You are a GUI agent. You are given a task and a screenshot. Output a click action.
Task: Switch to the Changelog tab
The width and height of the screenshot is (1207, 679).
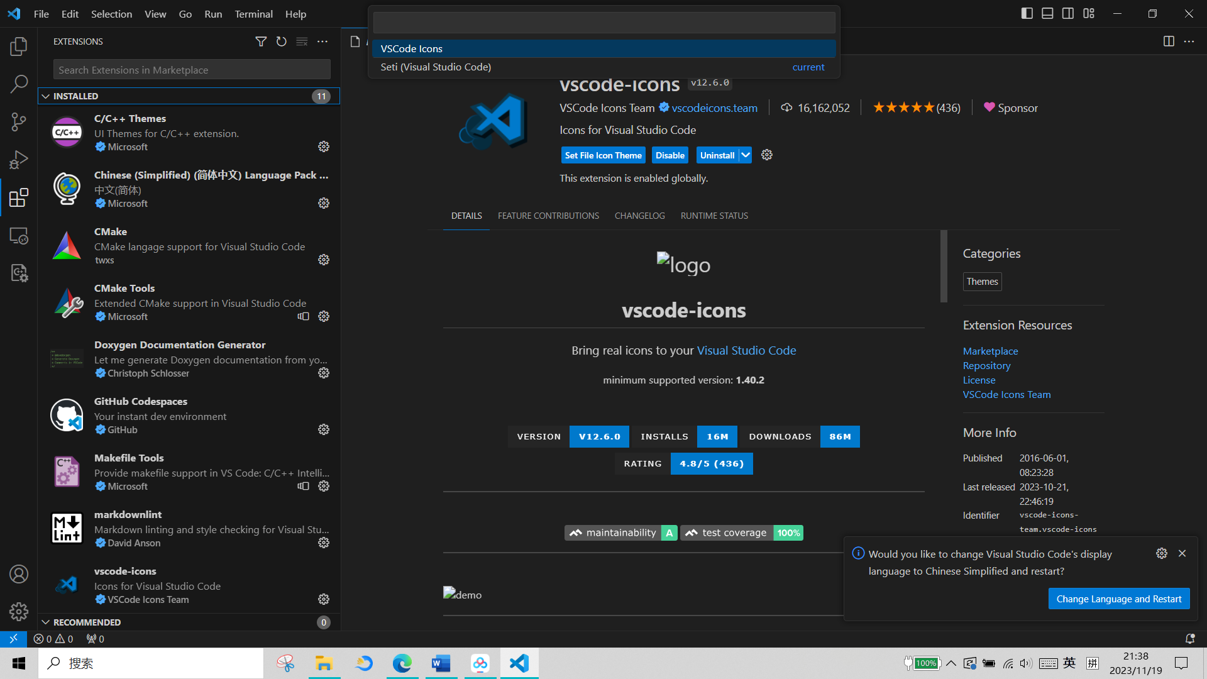coord(639,216)
